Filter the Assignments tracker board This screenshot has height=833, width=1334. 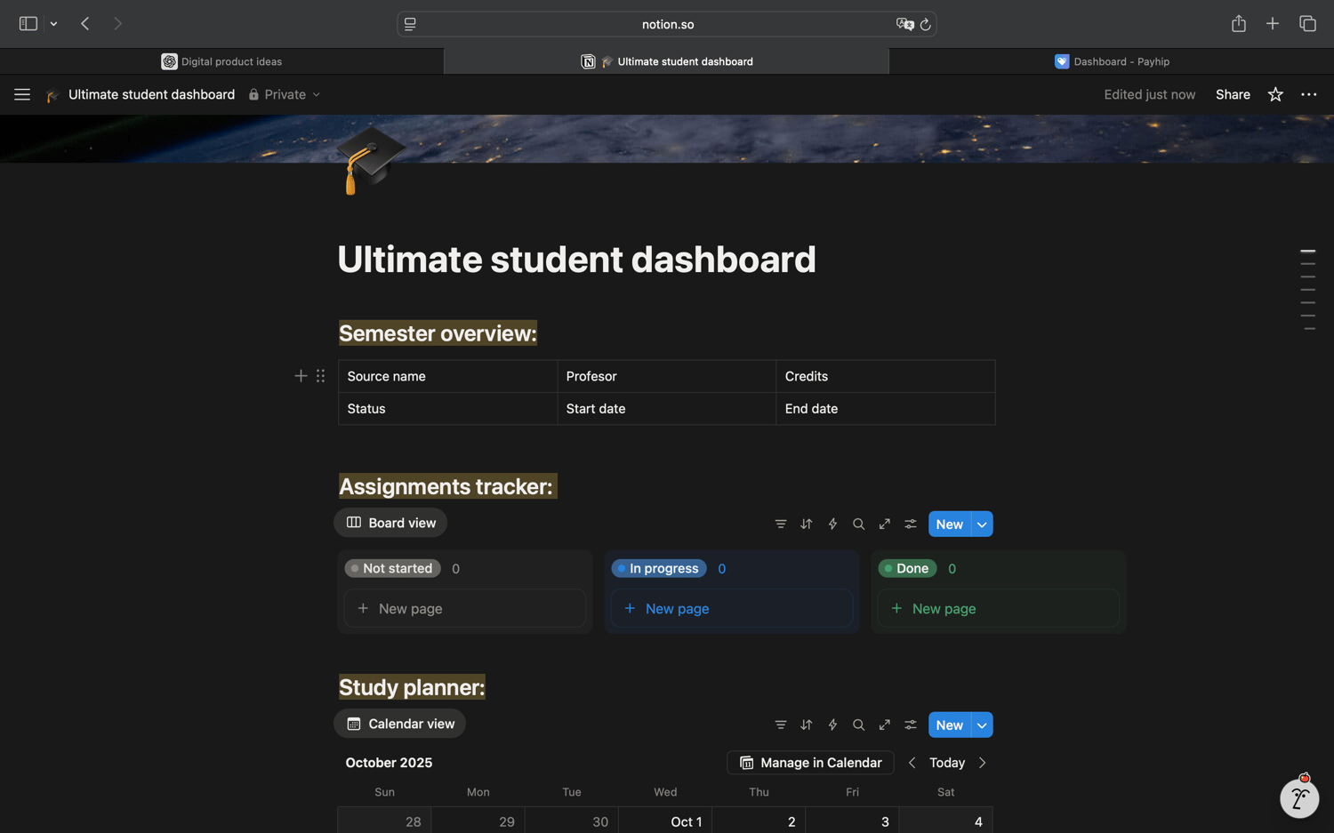[x=780, y=525]
